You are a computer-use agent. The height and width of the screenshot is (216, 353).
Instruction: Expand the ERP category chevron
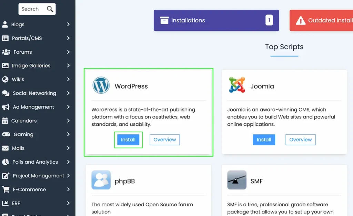69,203
